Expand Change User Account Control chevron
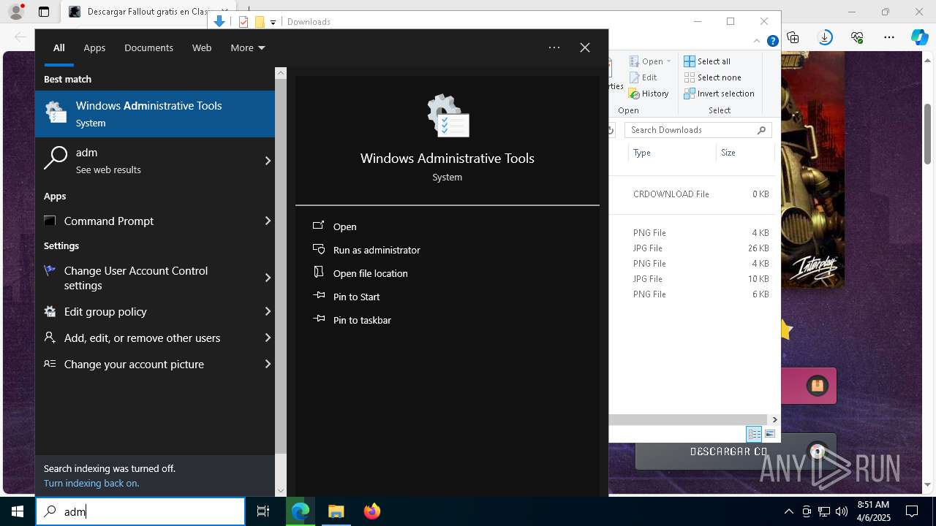This screenshot has height=526, width=936. point(268,278)
